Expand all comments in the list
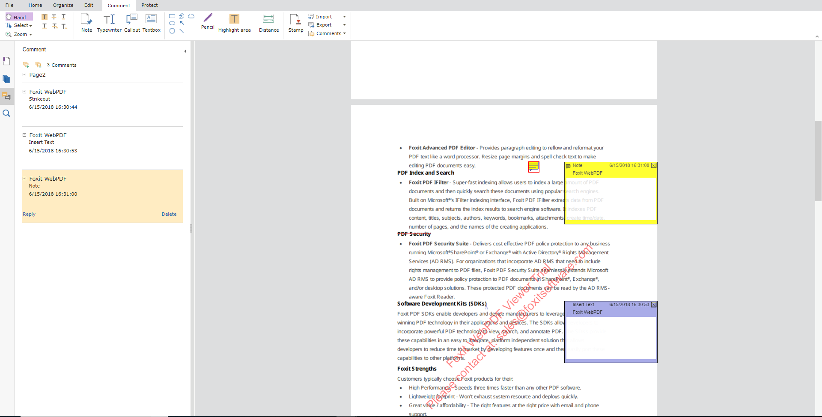822x417 pixels. click(x=26, y=65)
